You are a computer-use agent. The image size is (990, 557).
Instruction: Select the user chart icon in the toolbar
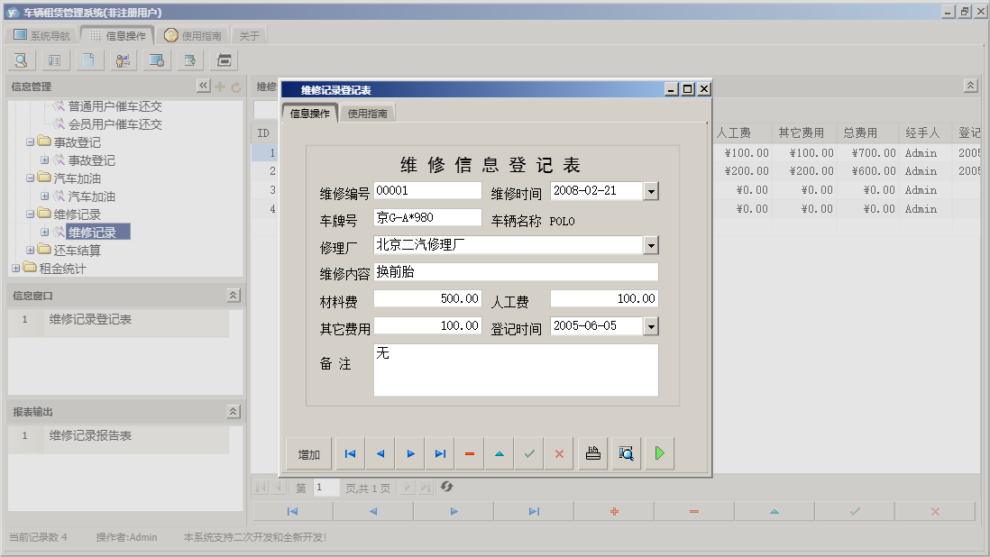(123, 59)
